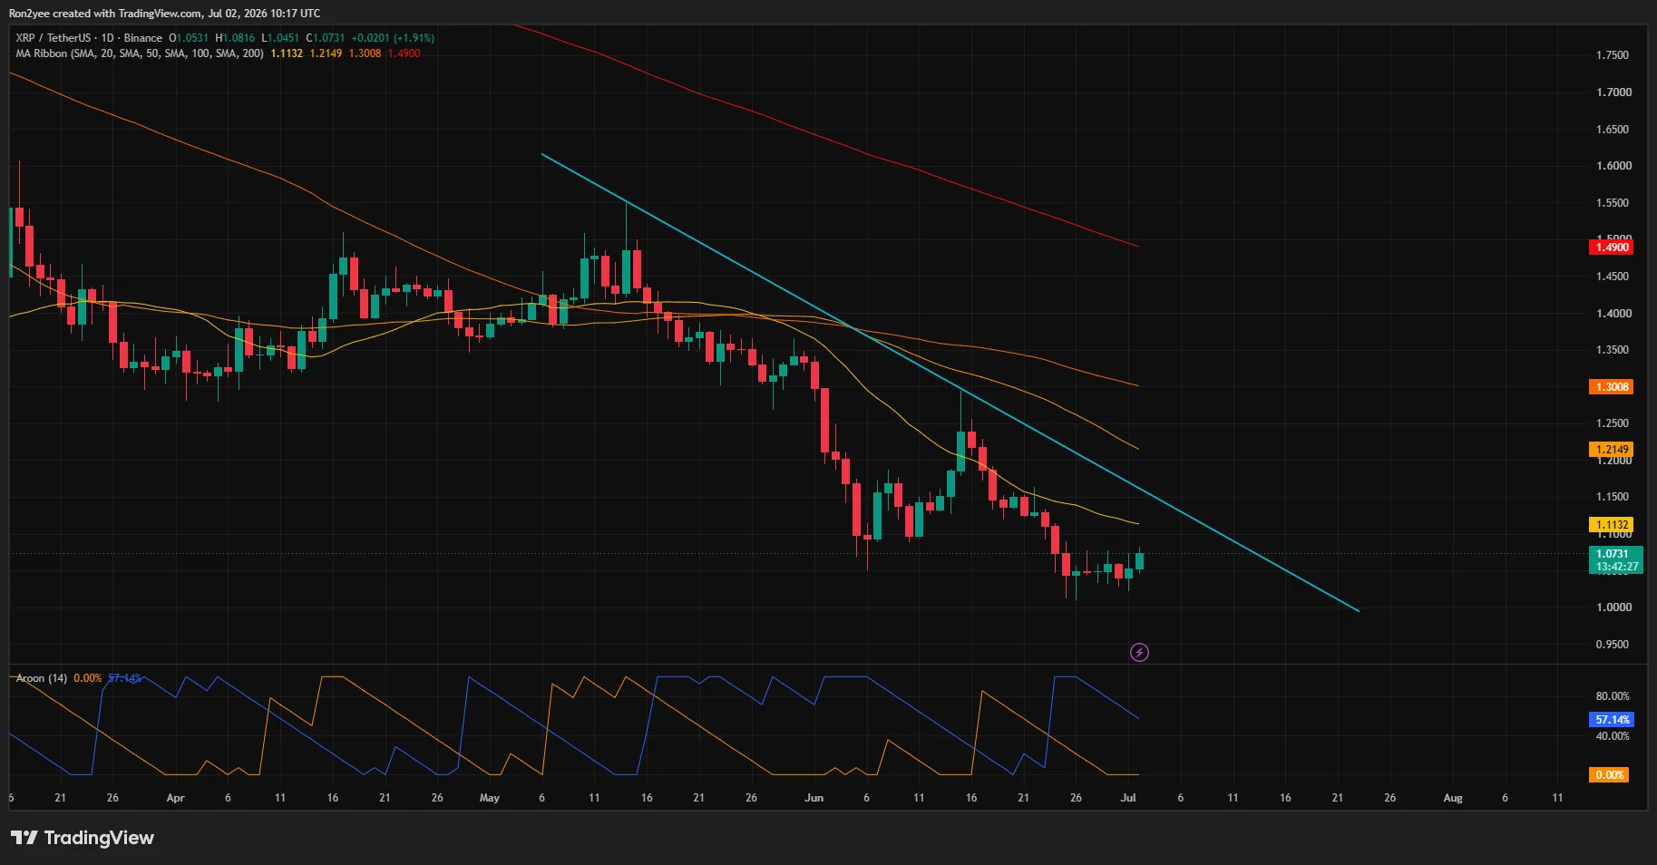Click the close value C1.0731
The height and width of the screenshot is (865, 1657).
326,38
